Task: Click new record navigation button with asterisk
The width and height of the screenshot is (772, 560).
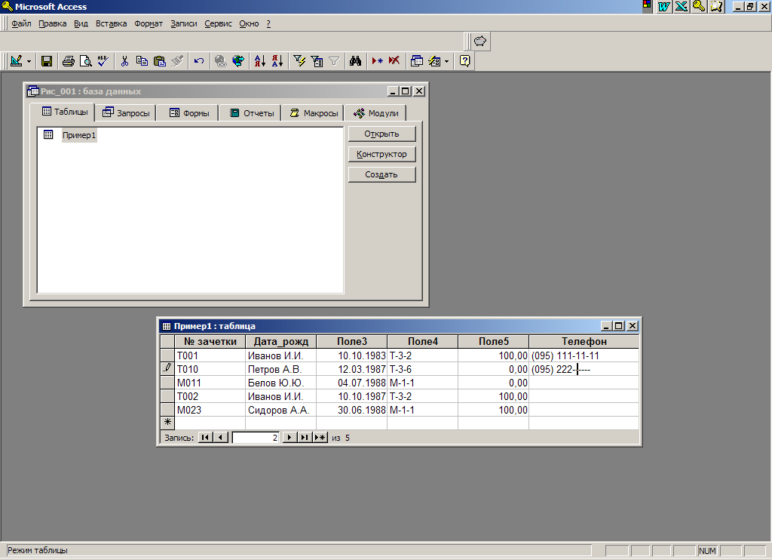Action: click(x=320, y=437)
